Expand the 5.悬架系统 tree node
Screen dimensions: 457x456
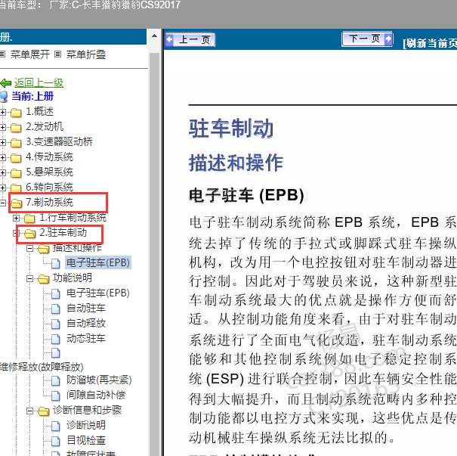pyautogui.click(x=2, y=172)
